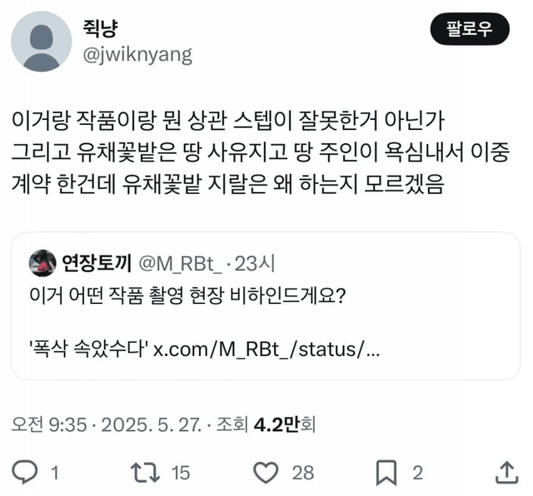Image resolution: width=533 pixels, height=496 pixels.
Task: Click the retweet arrows icon
Action: [145, 473]
